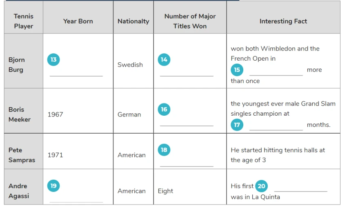The image size is (347, 209).
Task: Select Andre Agassi's year born answer blank
Action: [76, 199]
